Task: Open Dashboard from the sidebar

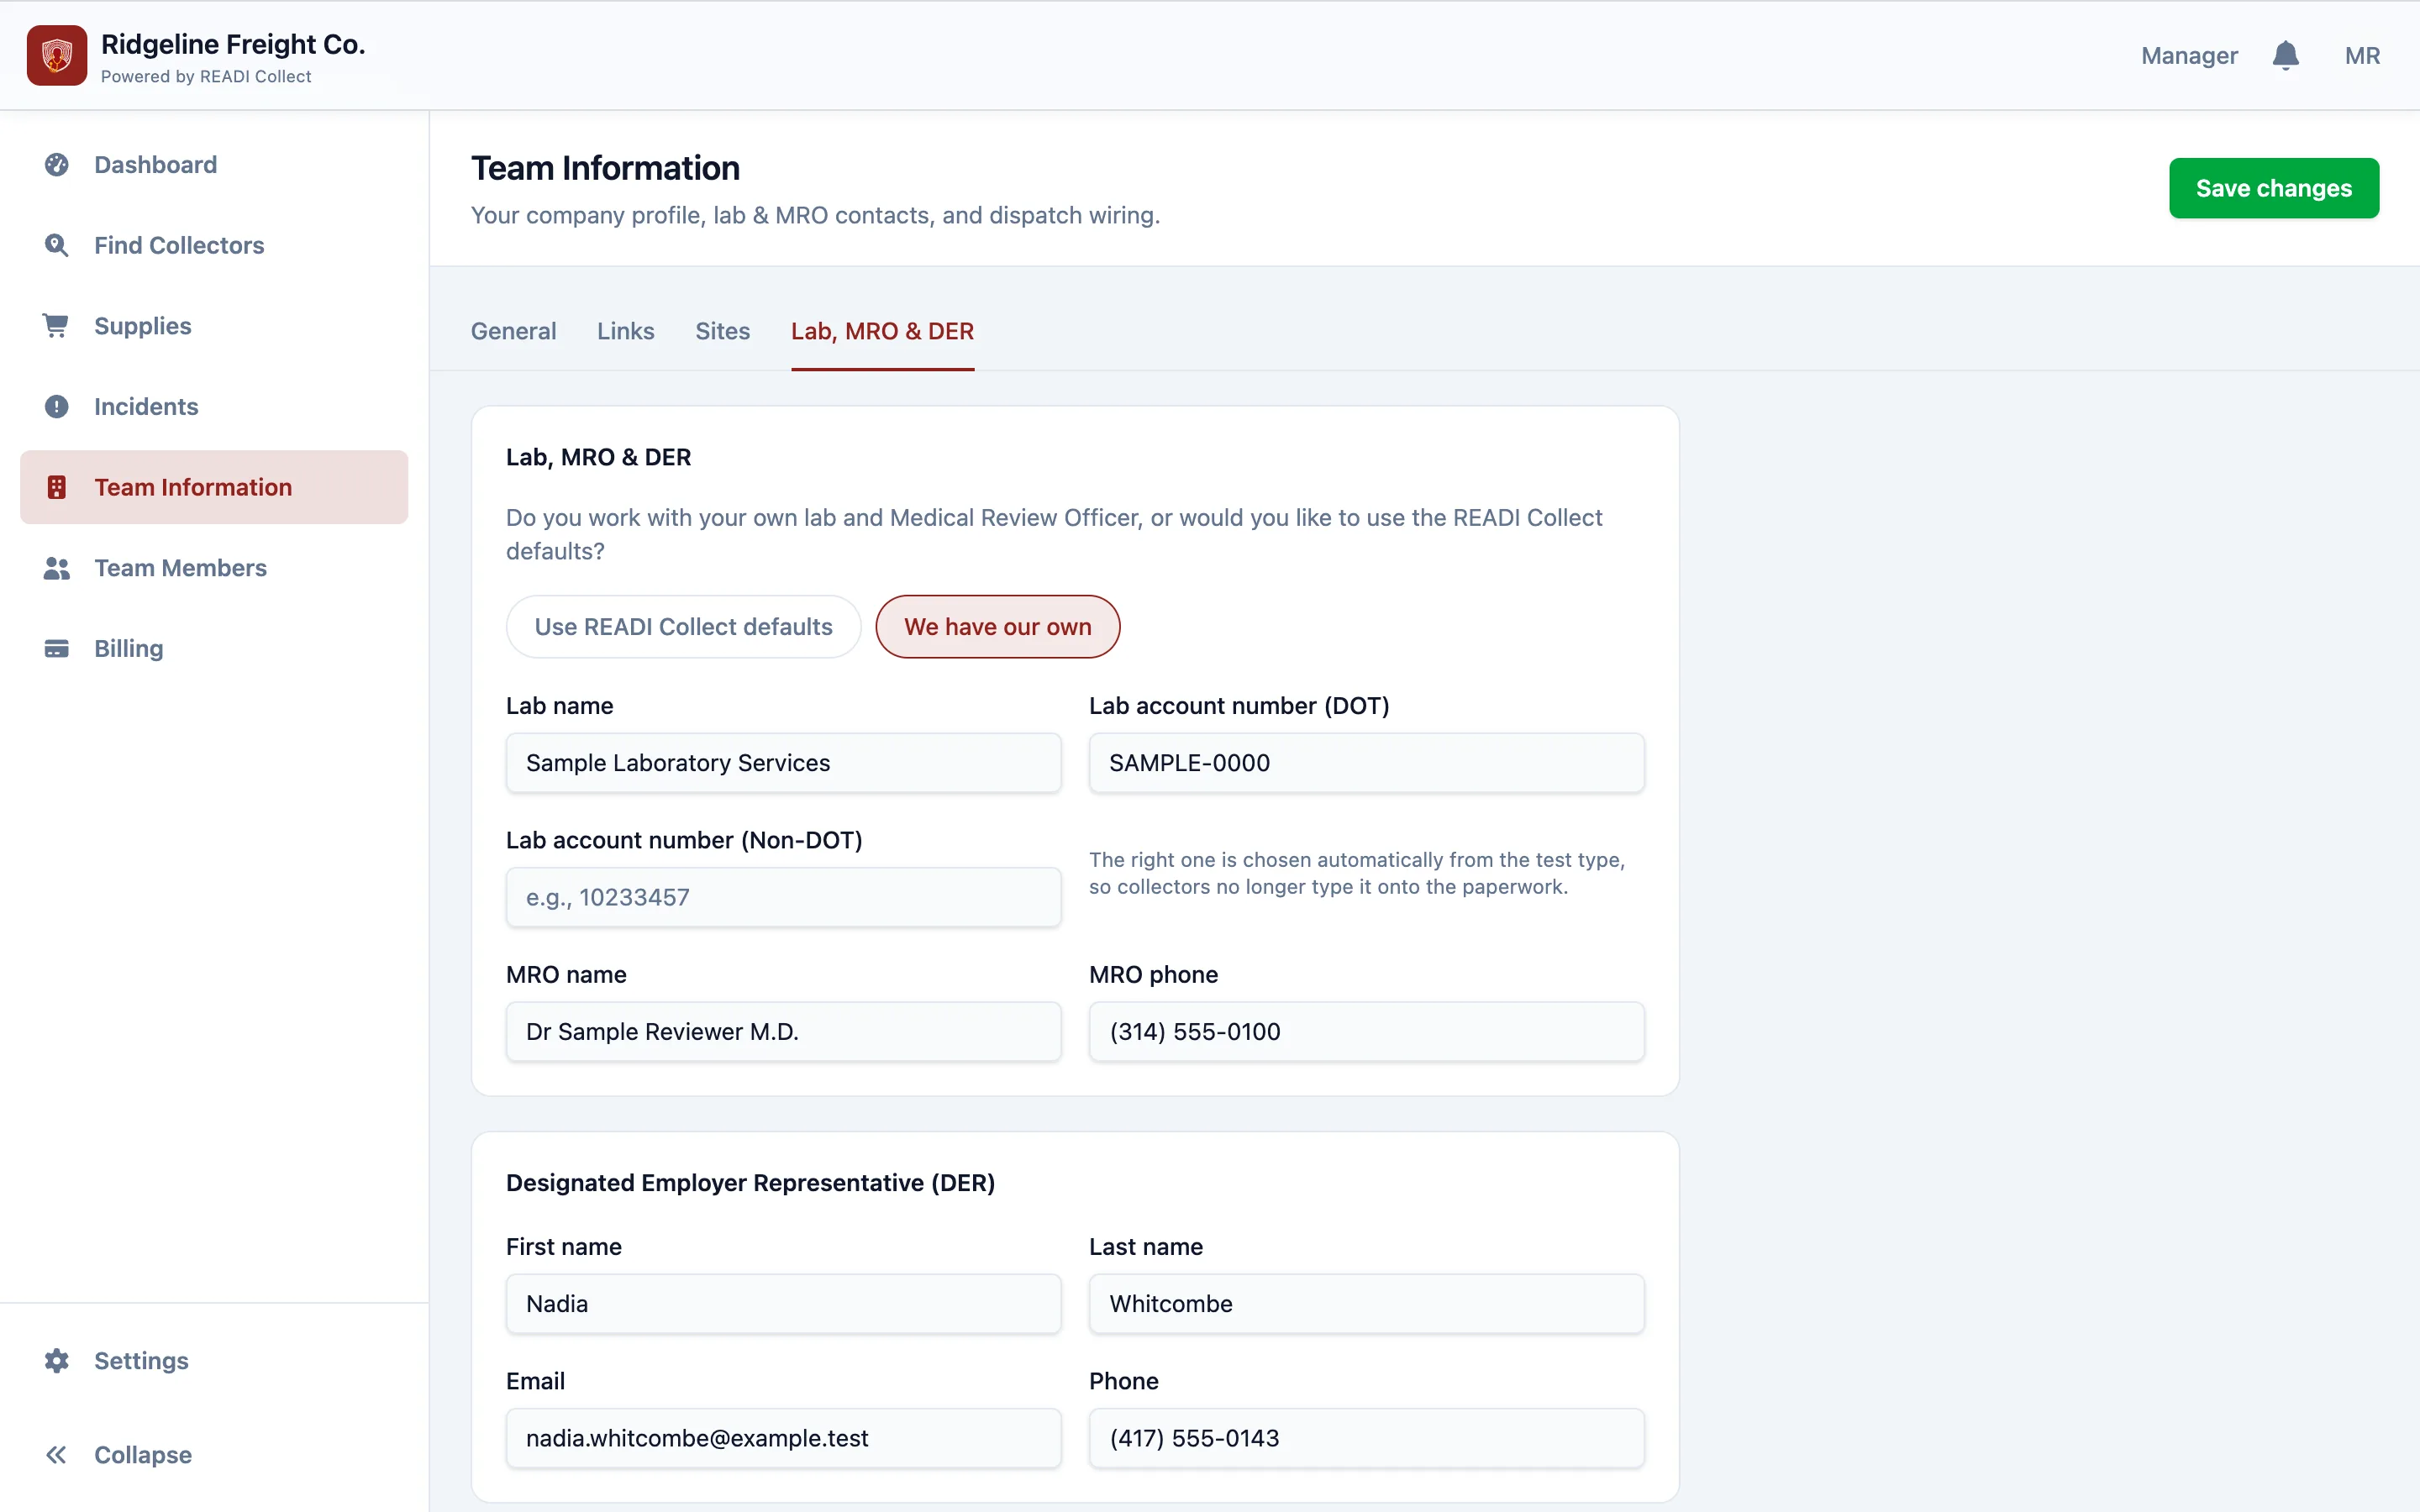Action: [x=214, y=165]
